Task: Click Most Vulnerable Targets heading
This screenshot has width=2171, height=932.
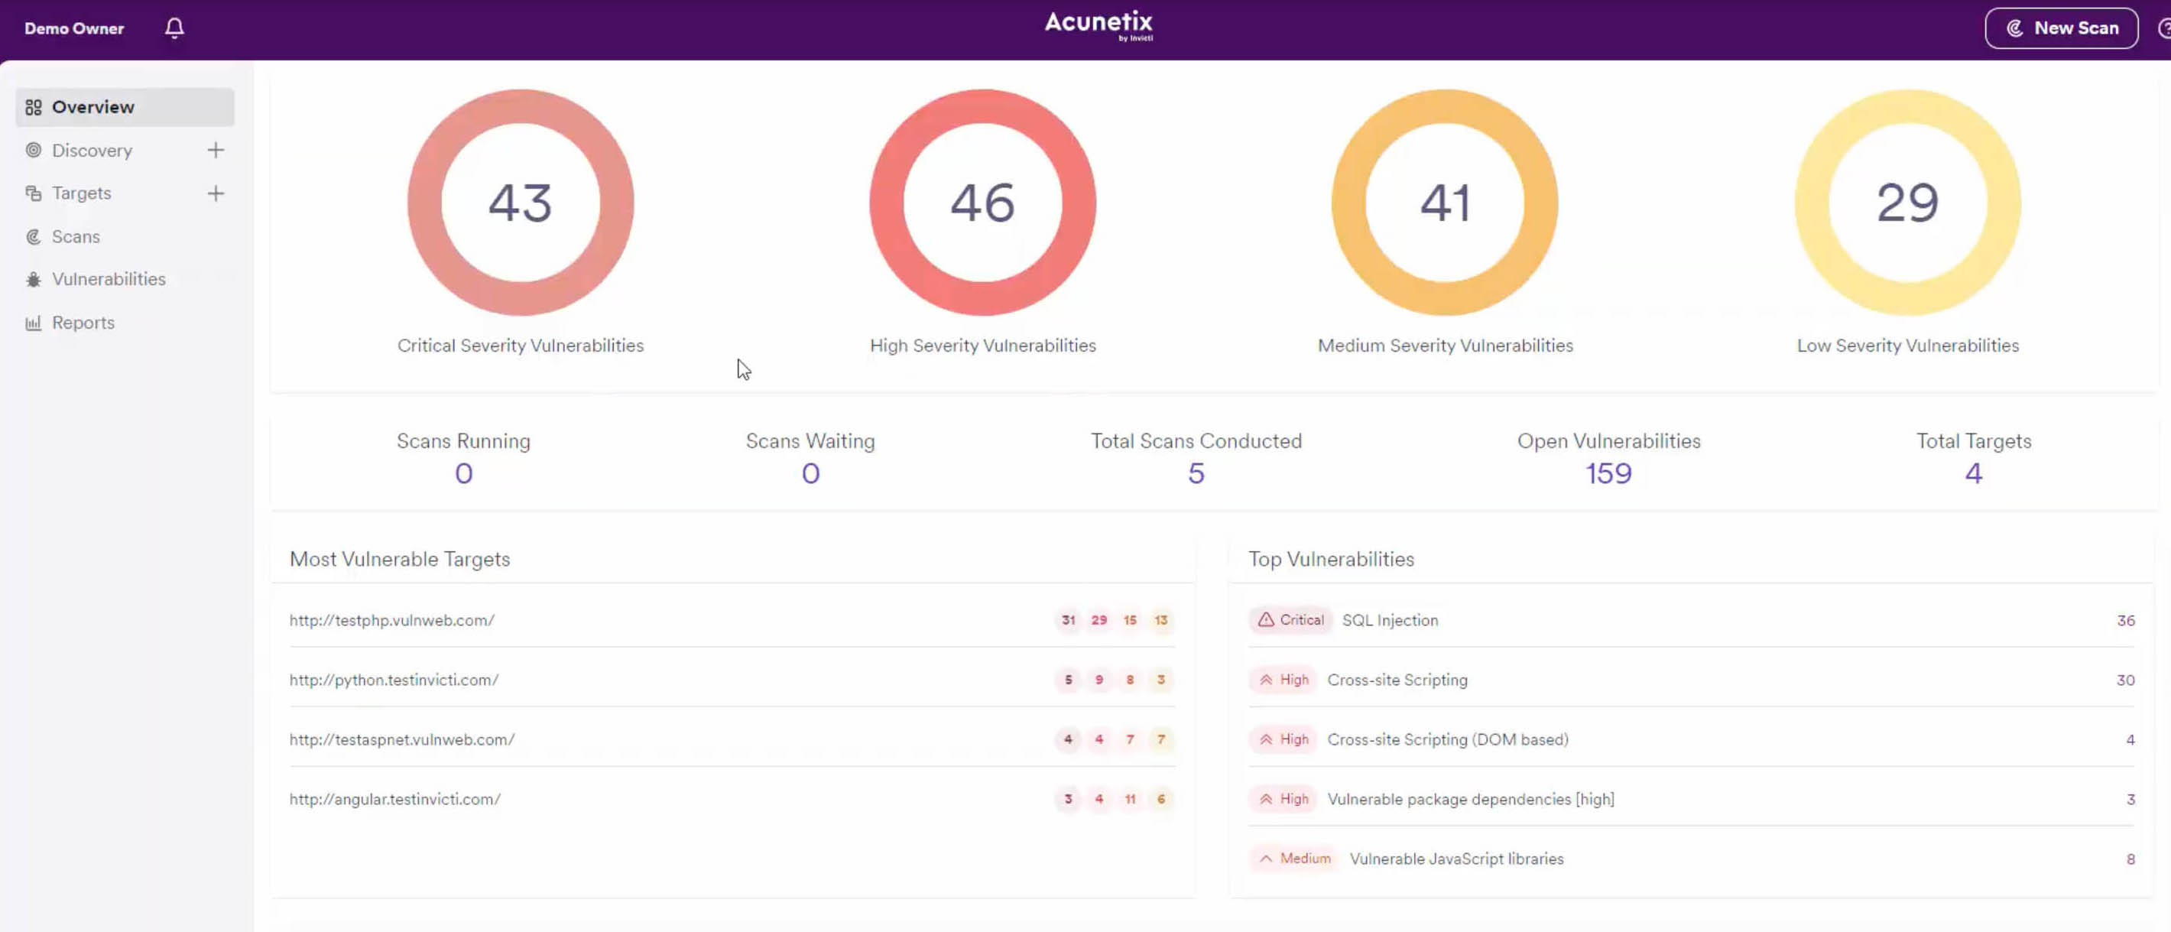Action: [400, 560]
